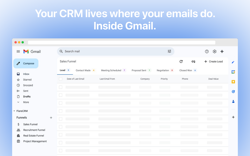Click the search magnifier icon
The height and width of the screenshot is (156, 250).
point(61,51)
